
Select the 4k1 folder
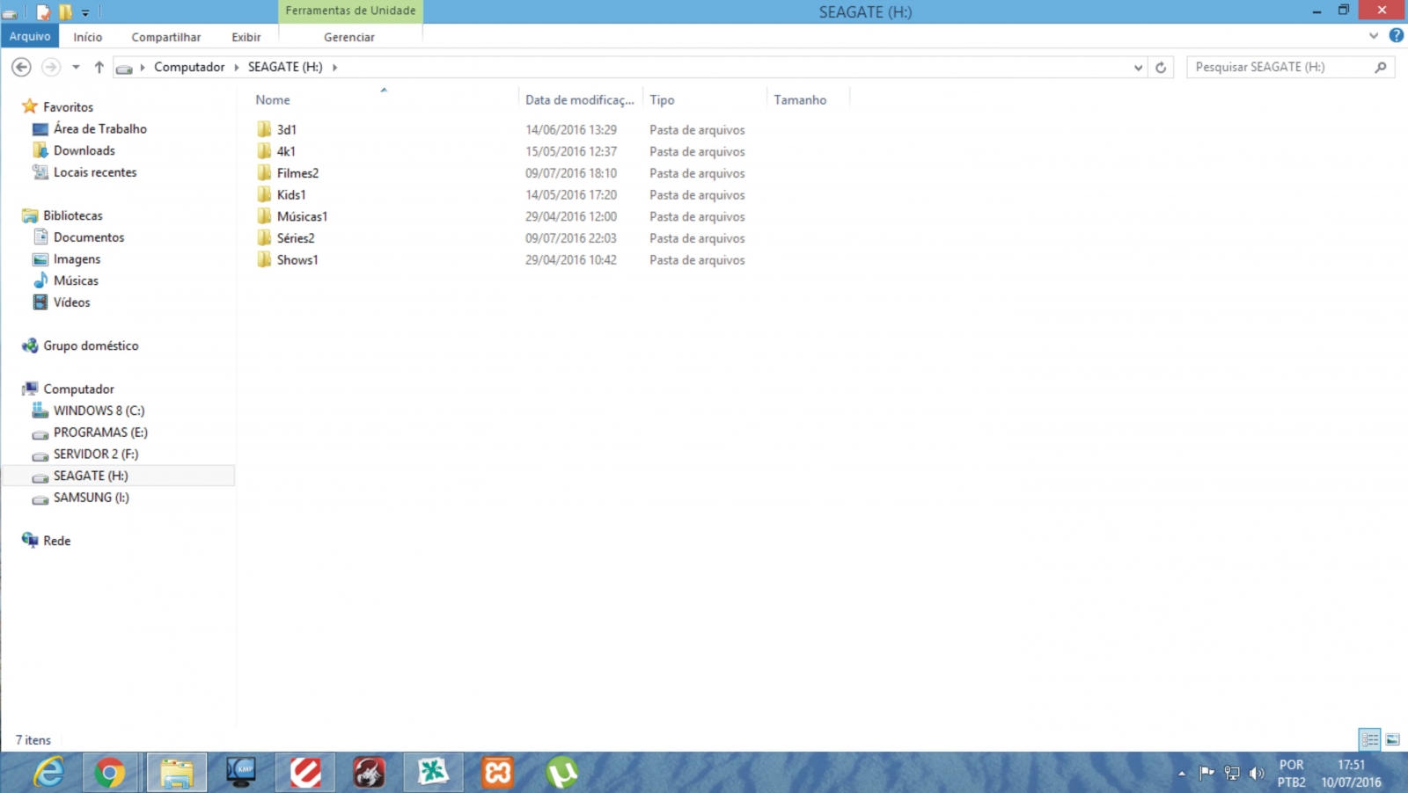[286, 151]
